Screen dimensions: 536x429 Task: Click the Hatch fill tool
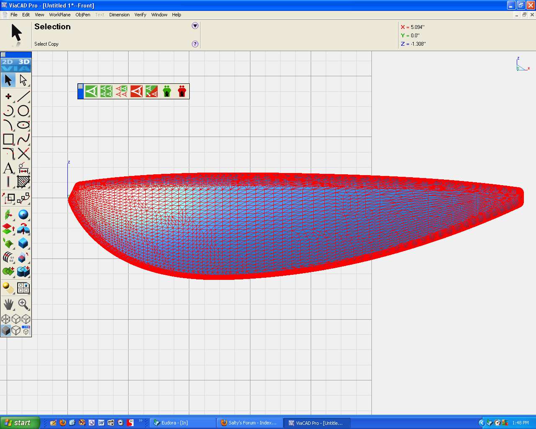pos(23,182)
